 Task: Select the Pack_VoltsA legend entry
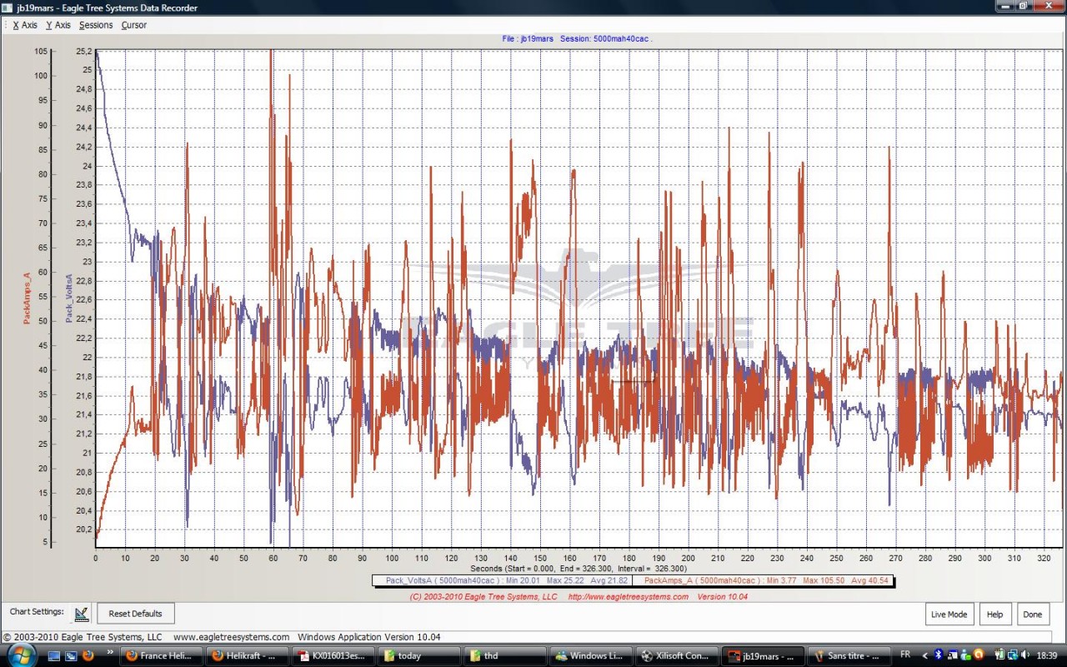tap(502, 580)
